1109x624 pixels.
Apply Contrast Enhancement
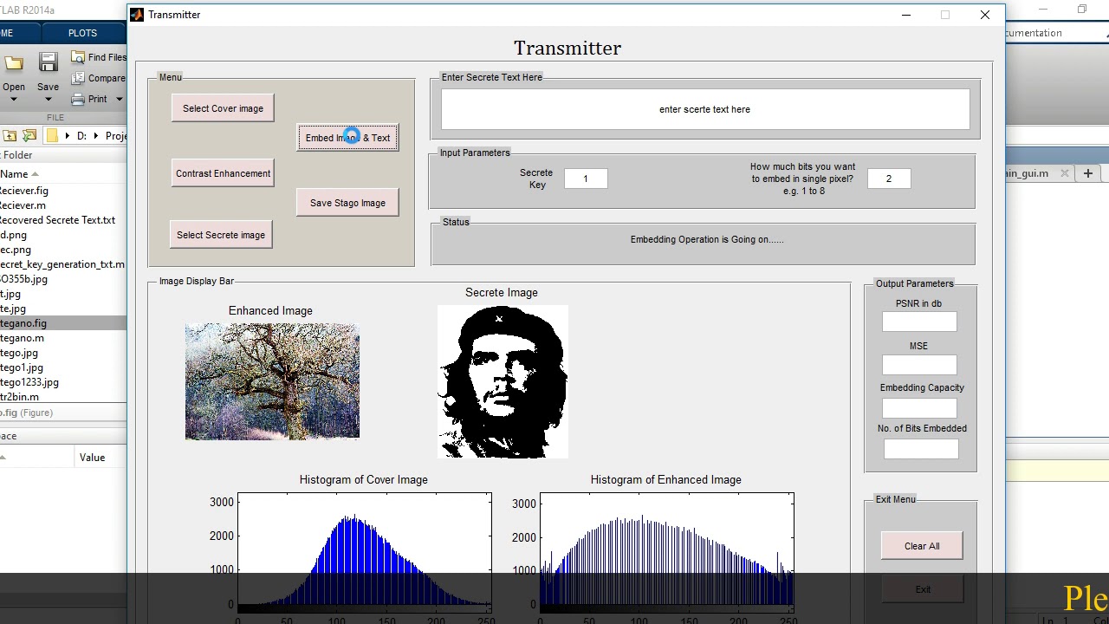[223, 173]
